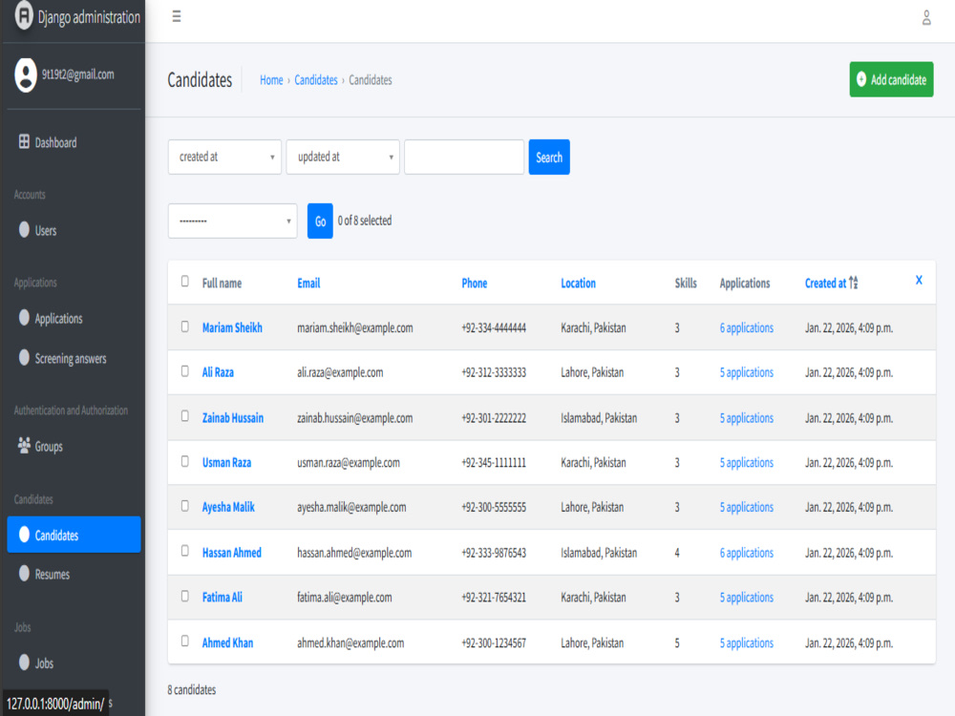Image resolution: width=955 pixels, height=716 pixels.
Task: View Ali Raza's 5 applications
Action: coord(746,372)
